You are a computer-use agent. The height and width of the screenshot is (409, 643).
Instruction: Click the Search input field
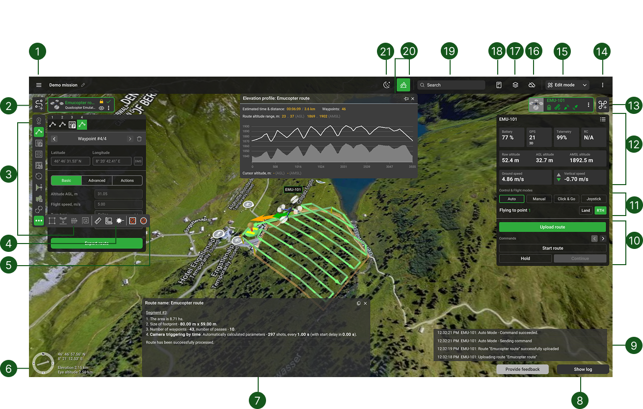[x=451, y=85]
